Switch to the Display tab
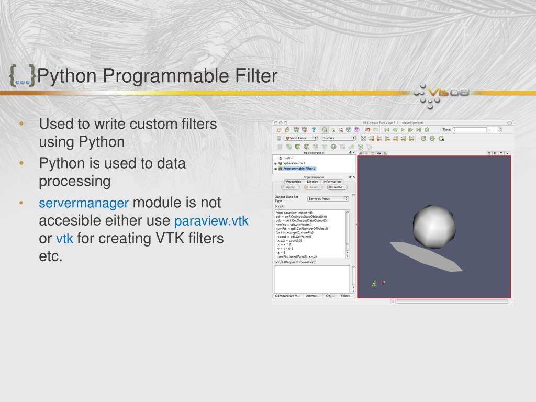Image resolution: width=536 pixels, height=402 pixels. pos(312,182)
